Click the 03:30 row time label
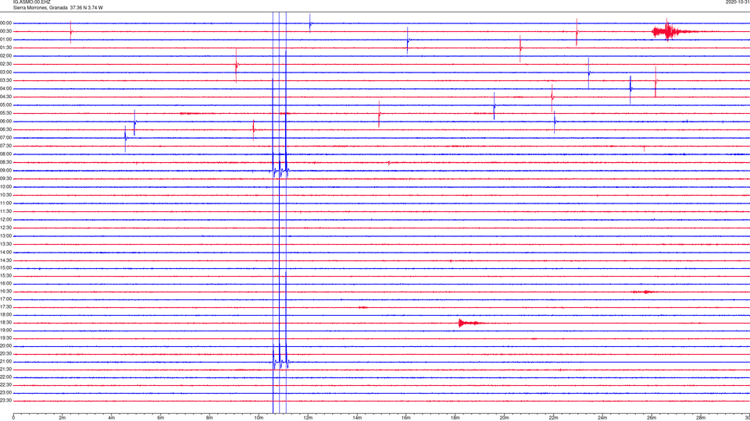The height and width of the screenshot is (421, 750). tap(5, 80)
